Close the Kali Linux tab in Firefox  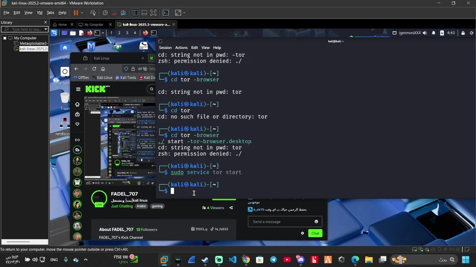click(142, 58)
